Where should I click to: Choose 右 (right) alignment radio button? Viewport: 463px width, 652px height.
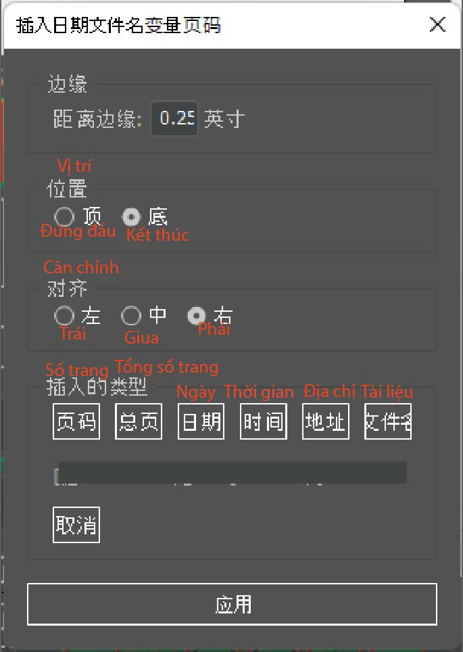pos(197,316)
